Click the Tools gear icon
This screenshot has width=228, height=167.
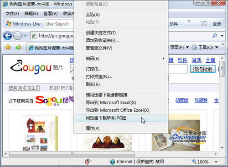pos(194,47)
